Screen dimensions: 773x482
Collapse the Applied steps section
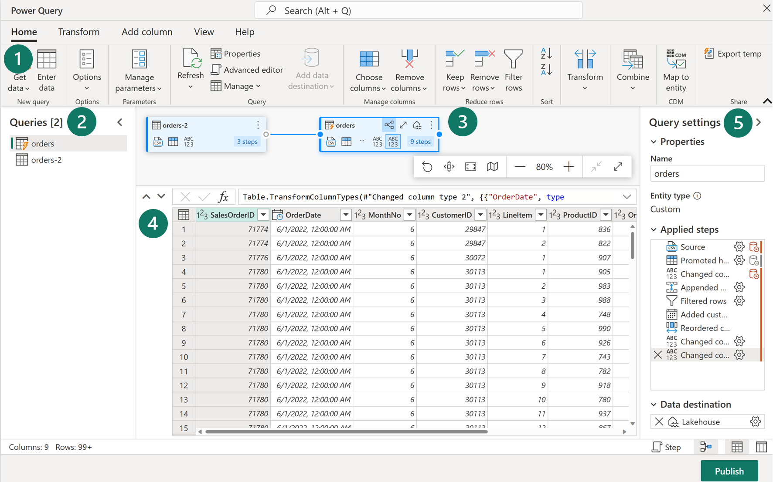click(654, 229)
